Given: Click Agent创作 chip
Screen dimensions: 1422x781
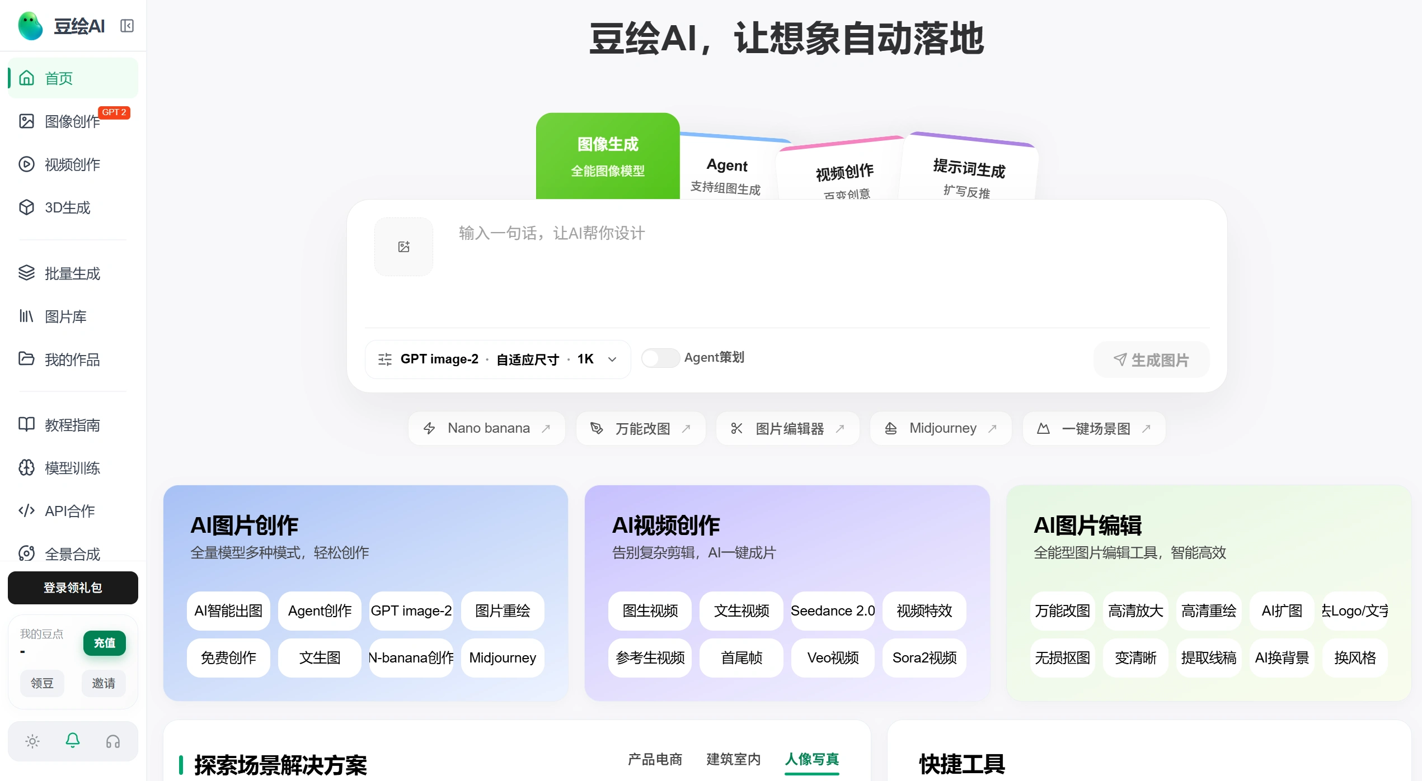Looking at the screenshot, I should 320,610.
